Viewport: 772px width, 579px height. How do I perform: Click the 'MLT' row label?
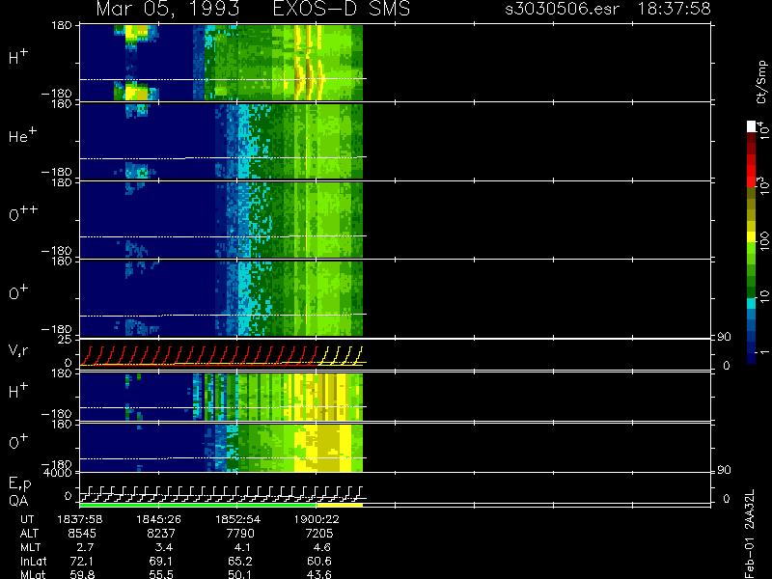[x=30, y=547]
